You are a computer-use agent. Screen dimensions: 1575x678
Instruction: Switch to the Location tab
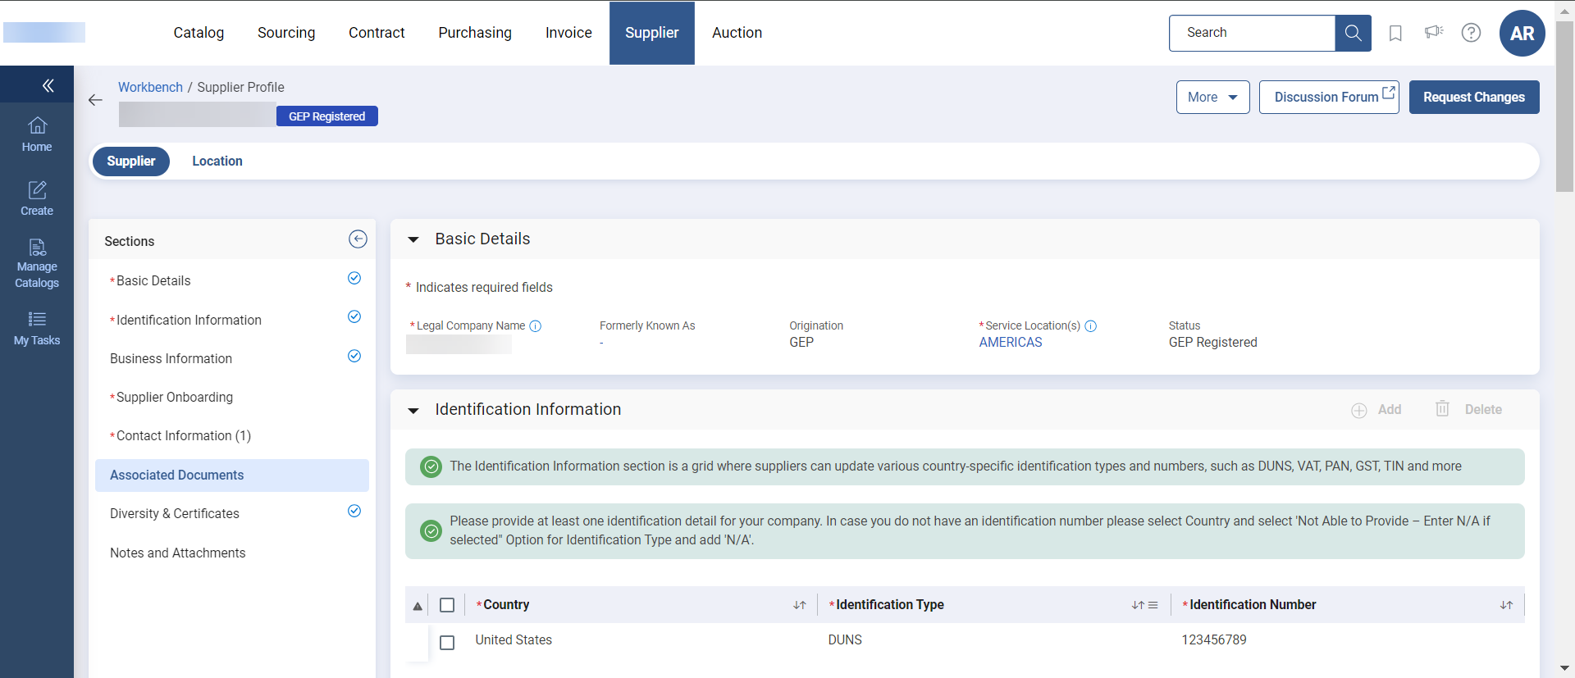pos(217,162)
